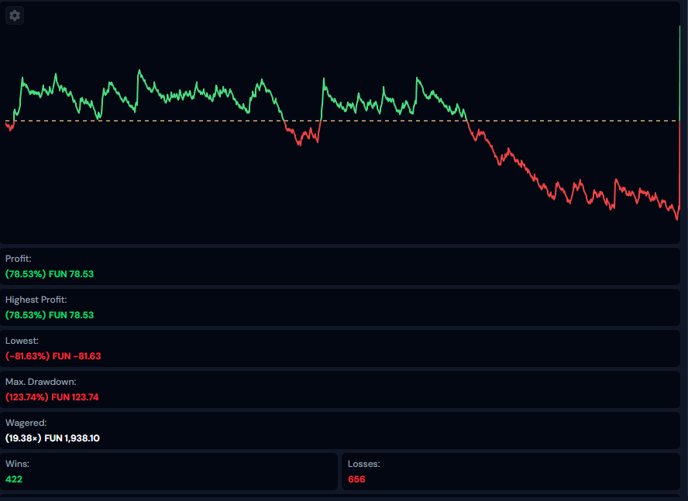Click the Max. Drawdown value FUN 123.74
Image resolution: width=688 pixels, height=501 pixels.
52,397
